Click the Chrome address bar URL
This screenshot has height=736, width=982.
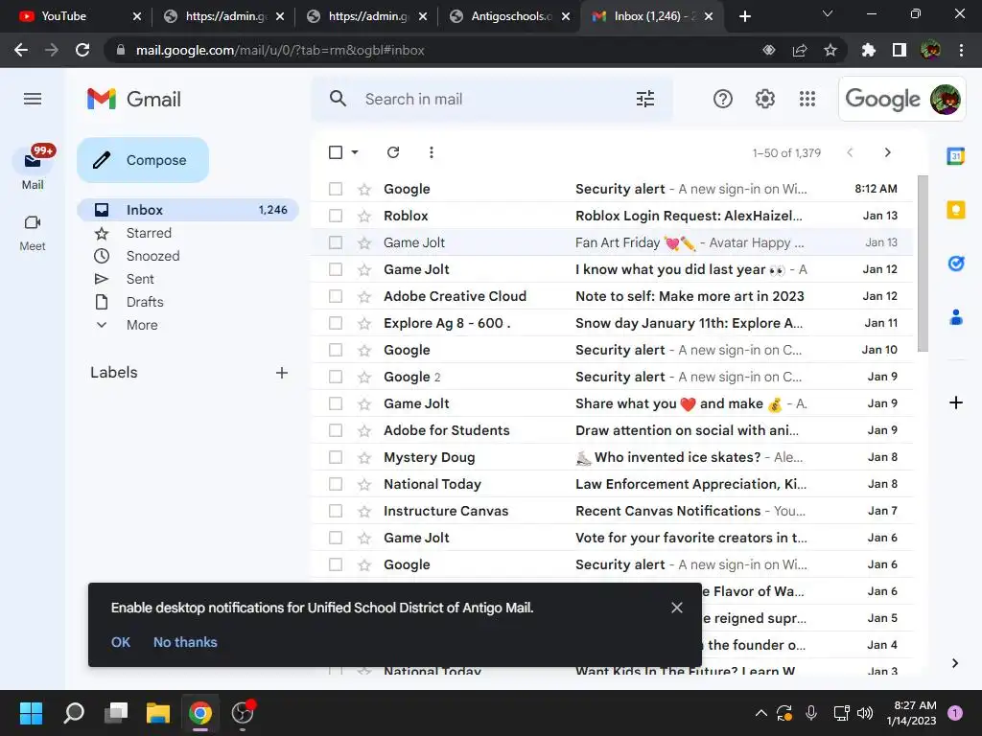(280, 50)
